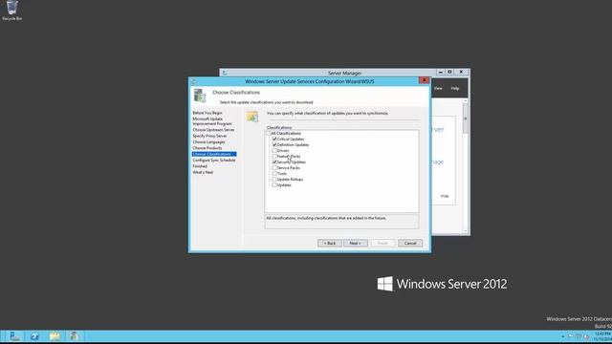This screenshot has height=344, width=612.
Task: Uncheck the Security Updates checkbox
Action: [274, 161]
